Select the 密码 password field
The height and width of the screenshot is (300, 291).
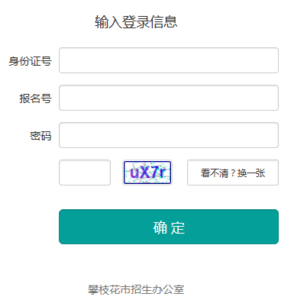click(x=169, y=135)
